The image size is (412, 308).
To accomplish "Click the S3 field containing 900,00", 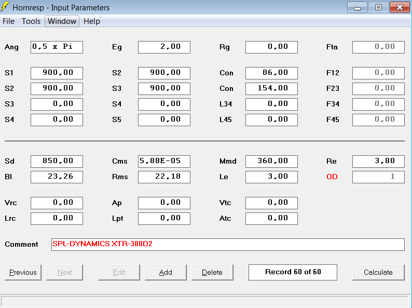I will 164,89.
